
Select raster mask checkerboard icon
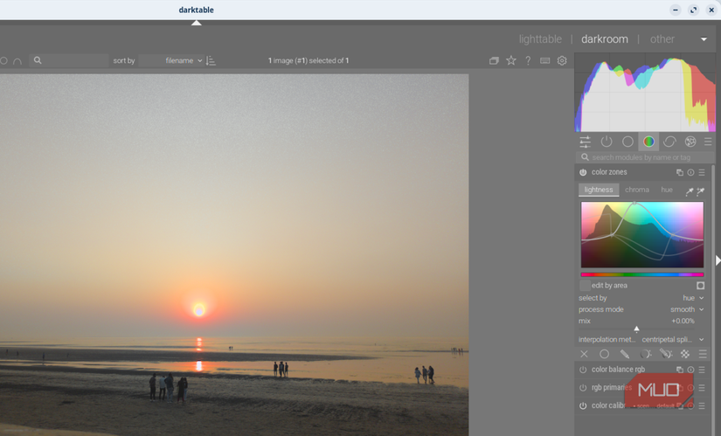[685, 354]
